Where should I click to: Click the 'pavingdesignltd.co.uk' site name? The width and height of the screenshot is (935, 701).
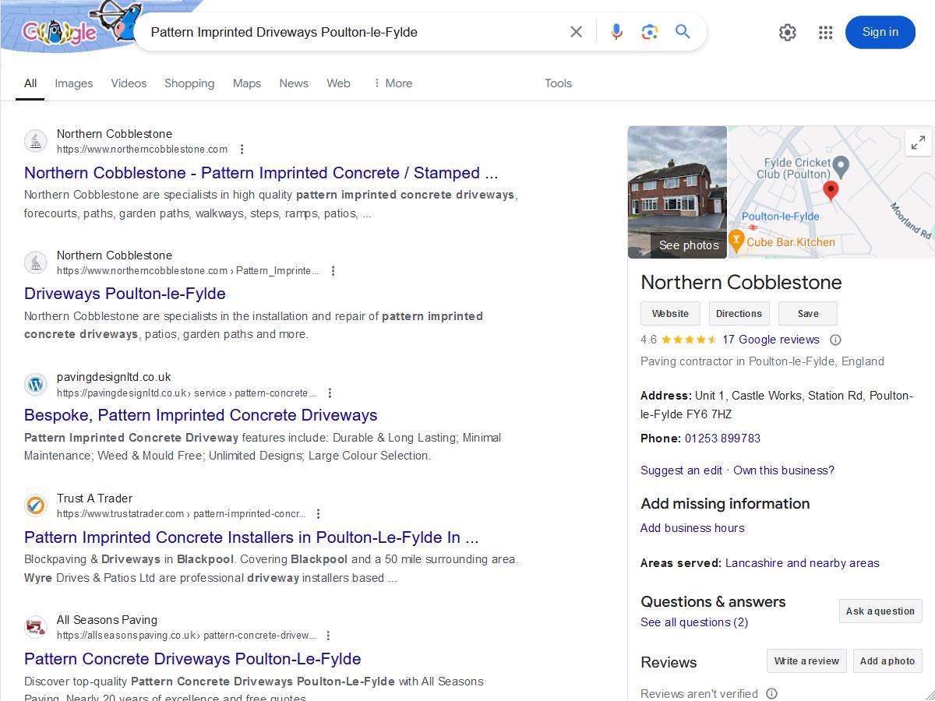click(x=114, y=377)
